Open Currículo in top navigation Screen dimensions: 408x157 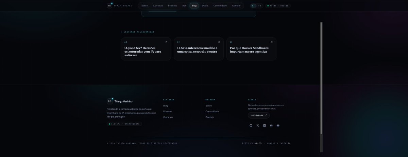click(158, 6)
